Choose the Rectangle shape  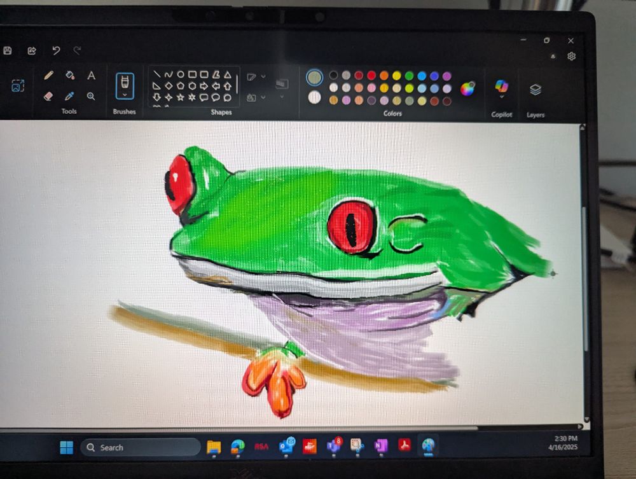[192, 74]
